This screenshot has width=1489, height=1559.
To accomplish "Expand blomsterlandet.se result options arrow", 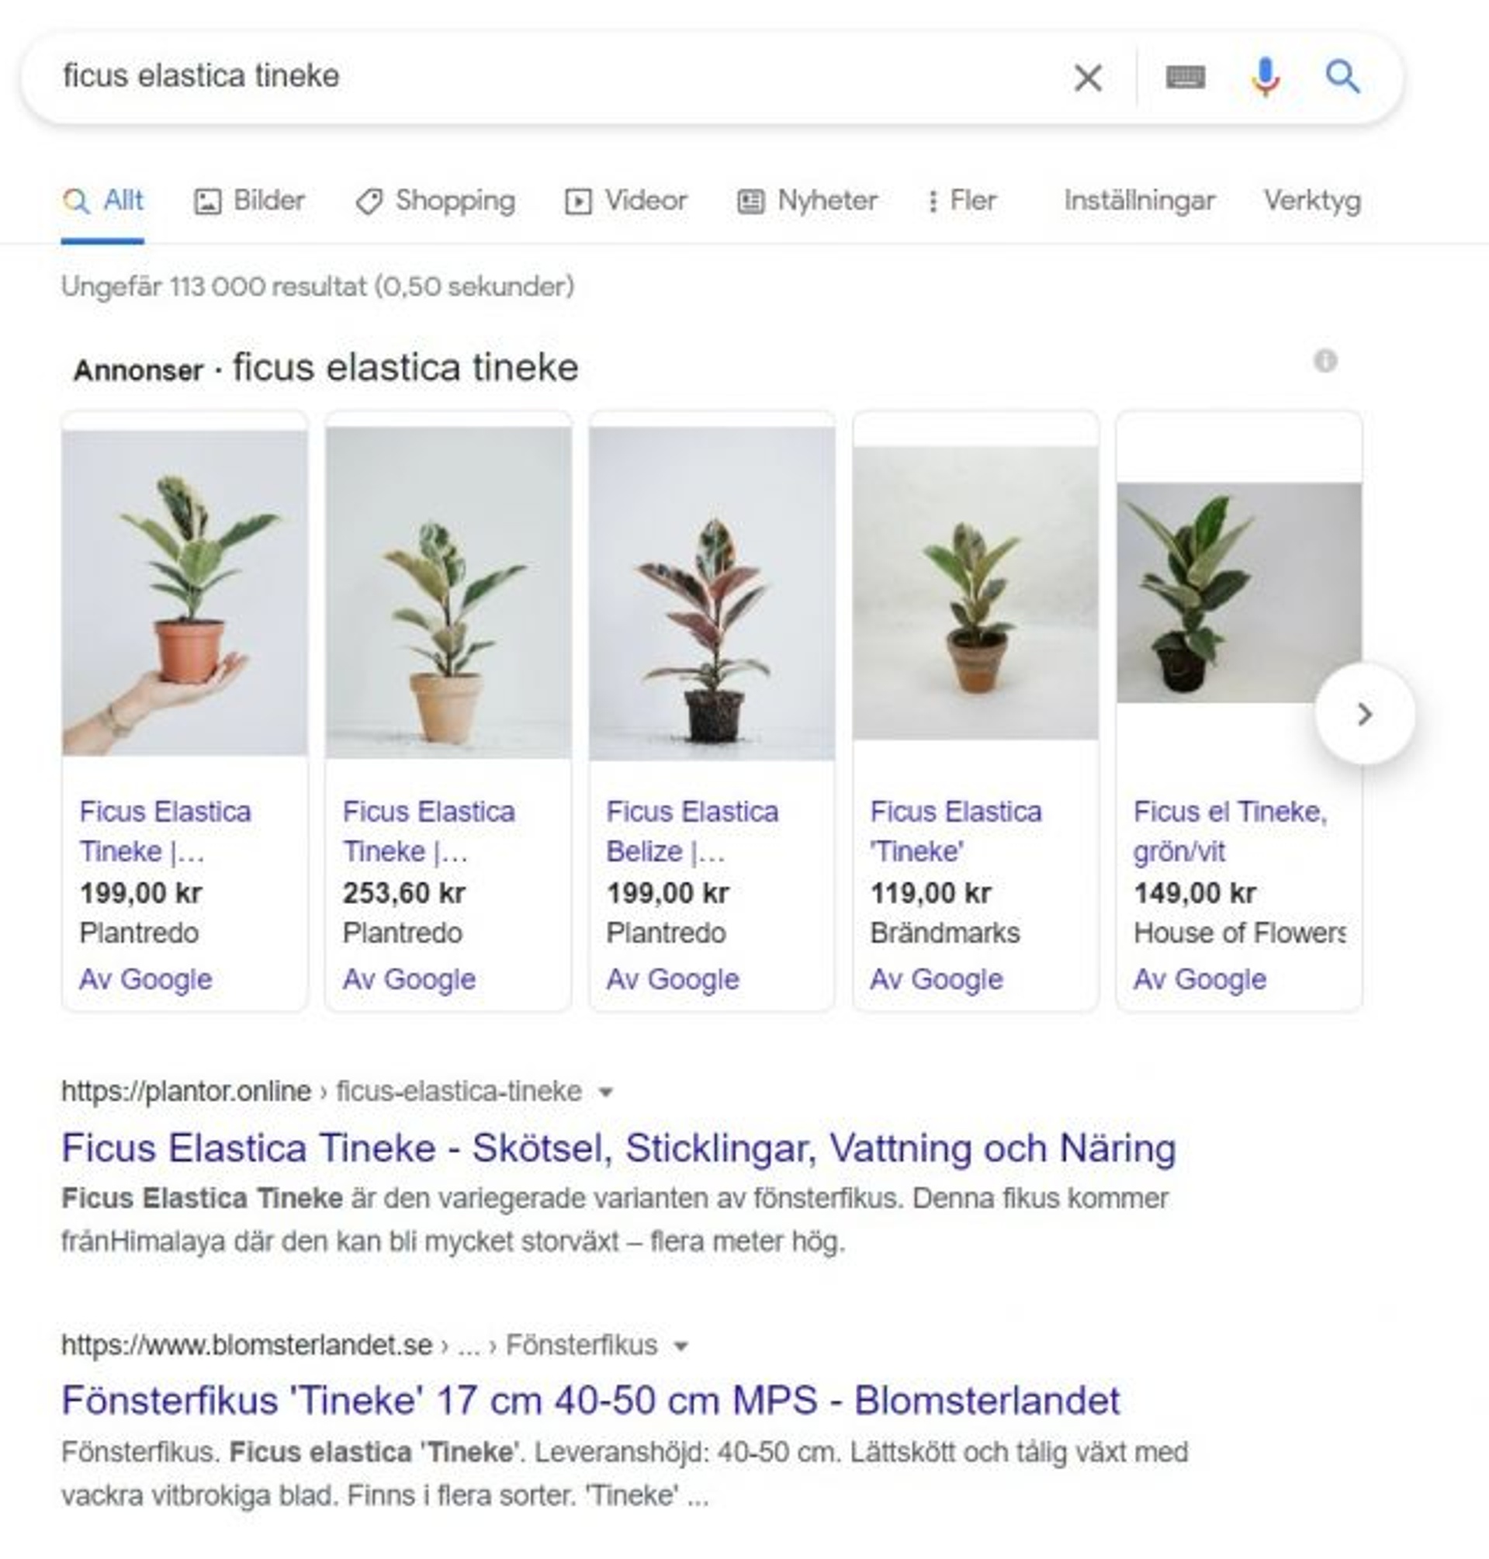I will [x=680, y=1346].
